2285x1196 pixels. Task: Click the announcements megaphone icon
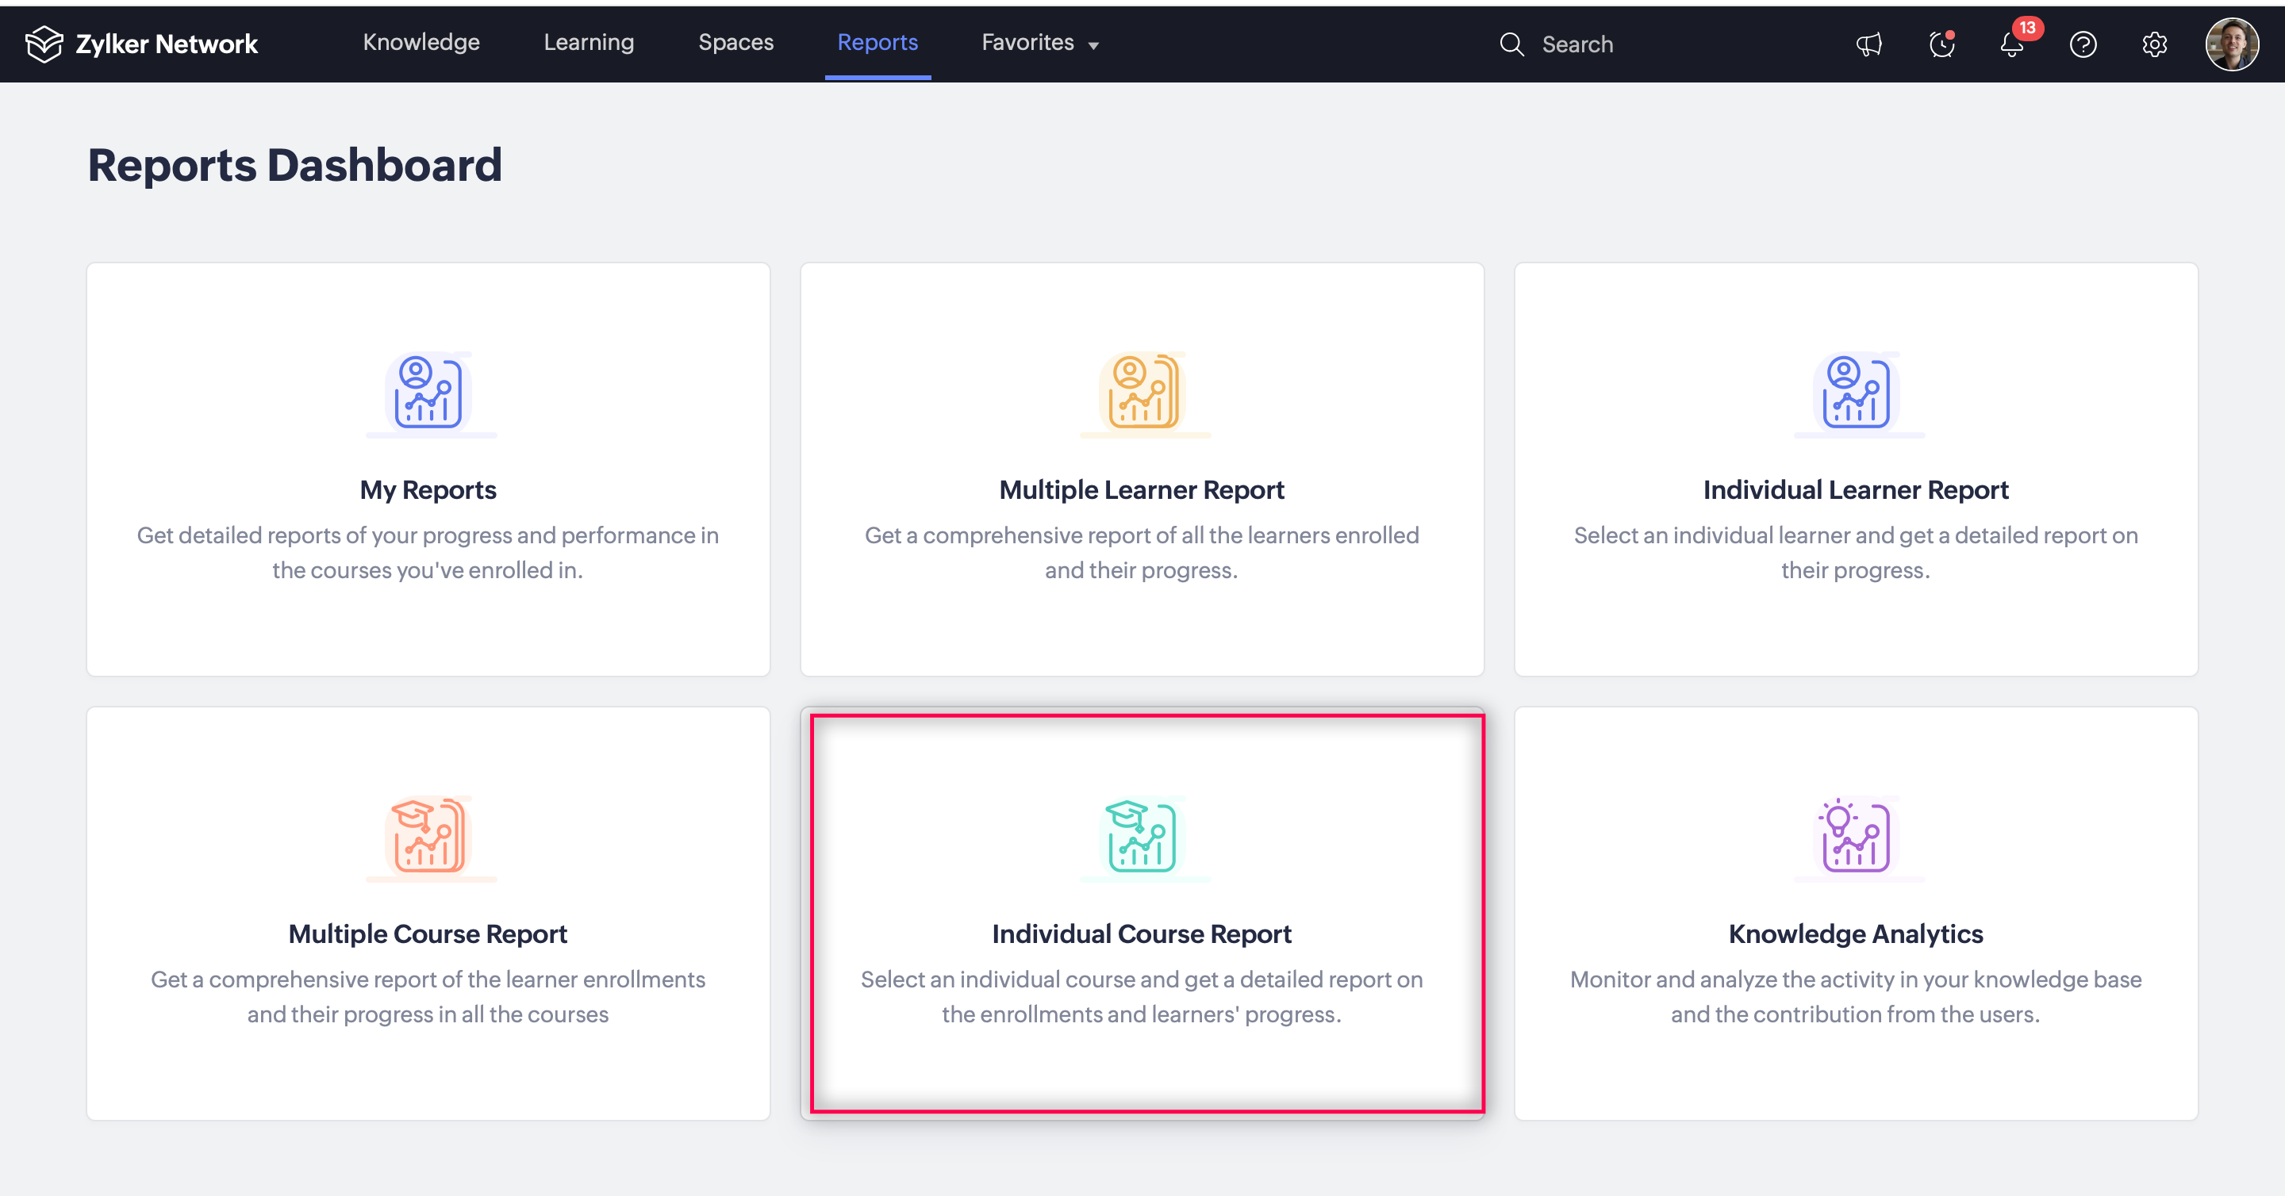pos(1869,44)
